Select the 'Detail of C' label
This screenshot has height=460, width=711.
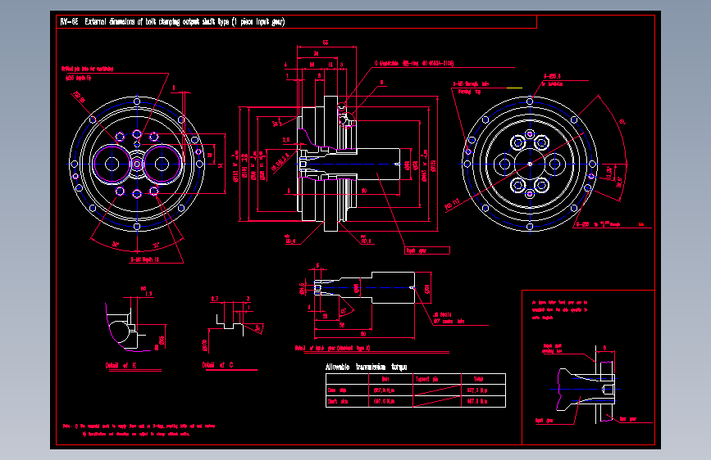pyautogui.click(x=217, y=365)
